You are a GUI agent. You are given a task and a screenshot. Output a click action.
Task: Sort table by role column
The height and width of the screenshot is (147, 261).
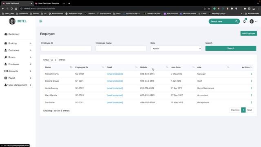click(213, 67)
